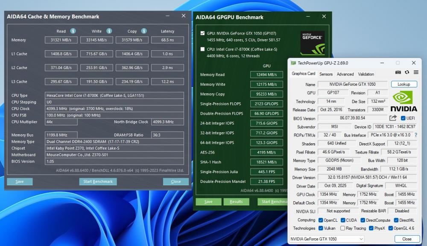Click the NVIDIA logo in GPU-Z
This screenshot has width=427, height=246.
(404, 101)
